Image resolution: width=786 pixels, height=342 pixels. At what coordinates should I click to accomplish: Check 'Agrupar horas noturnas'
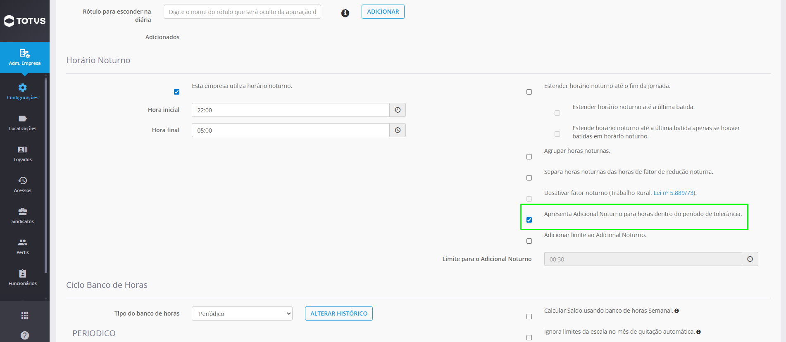pyautogui.click(x=529, y=157)
